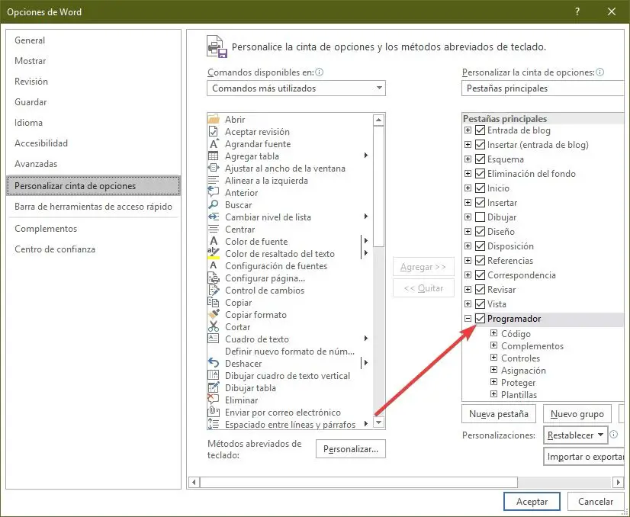Toggle the Diseño tab checkbox
The image size is (630, 517).
480,231
